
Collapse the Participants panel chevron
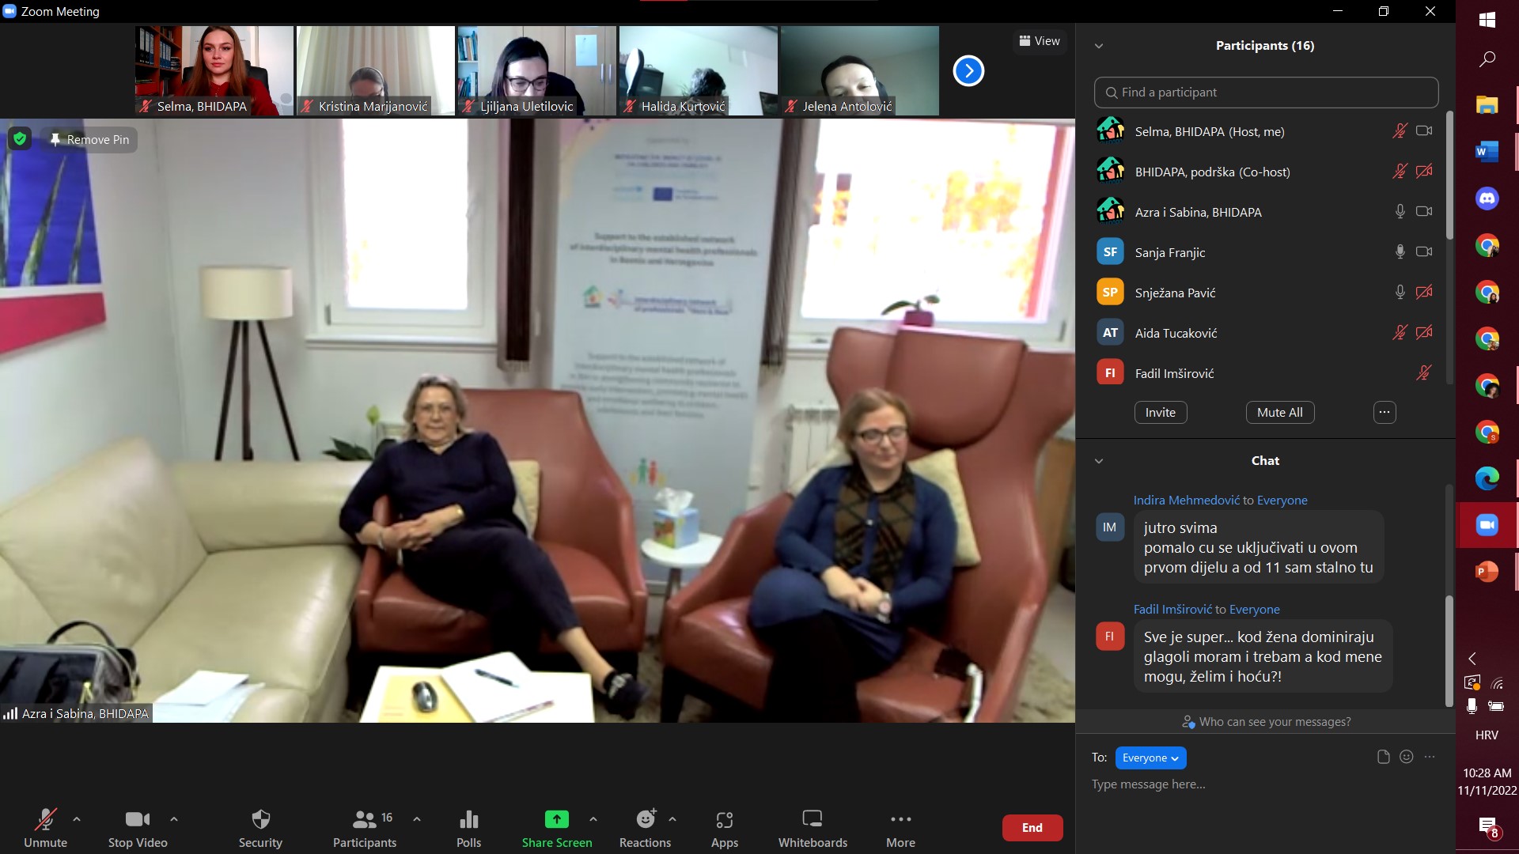(1098, 46)
